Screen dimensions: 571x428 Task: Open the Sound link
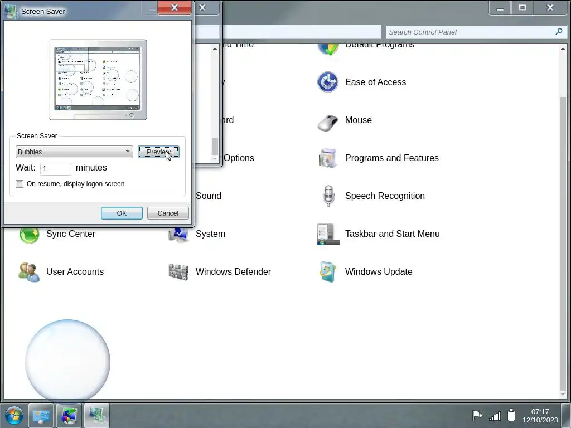point(209,196)
